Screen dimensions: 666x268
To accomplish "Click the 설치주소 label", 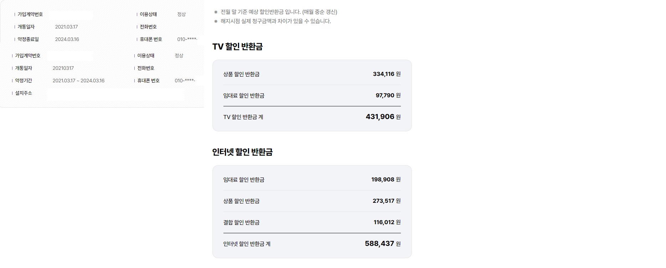I will tap(24, 93).
